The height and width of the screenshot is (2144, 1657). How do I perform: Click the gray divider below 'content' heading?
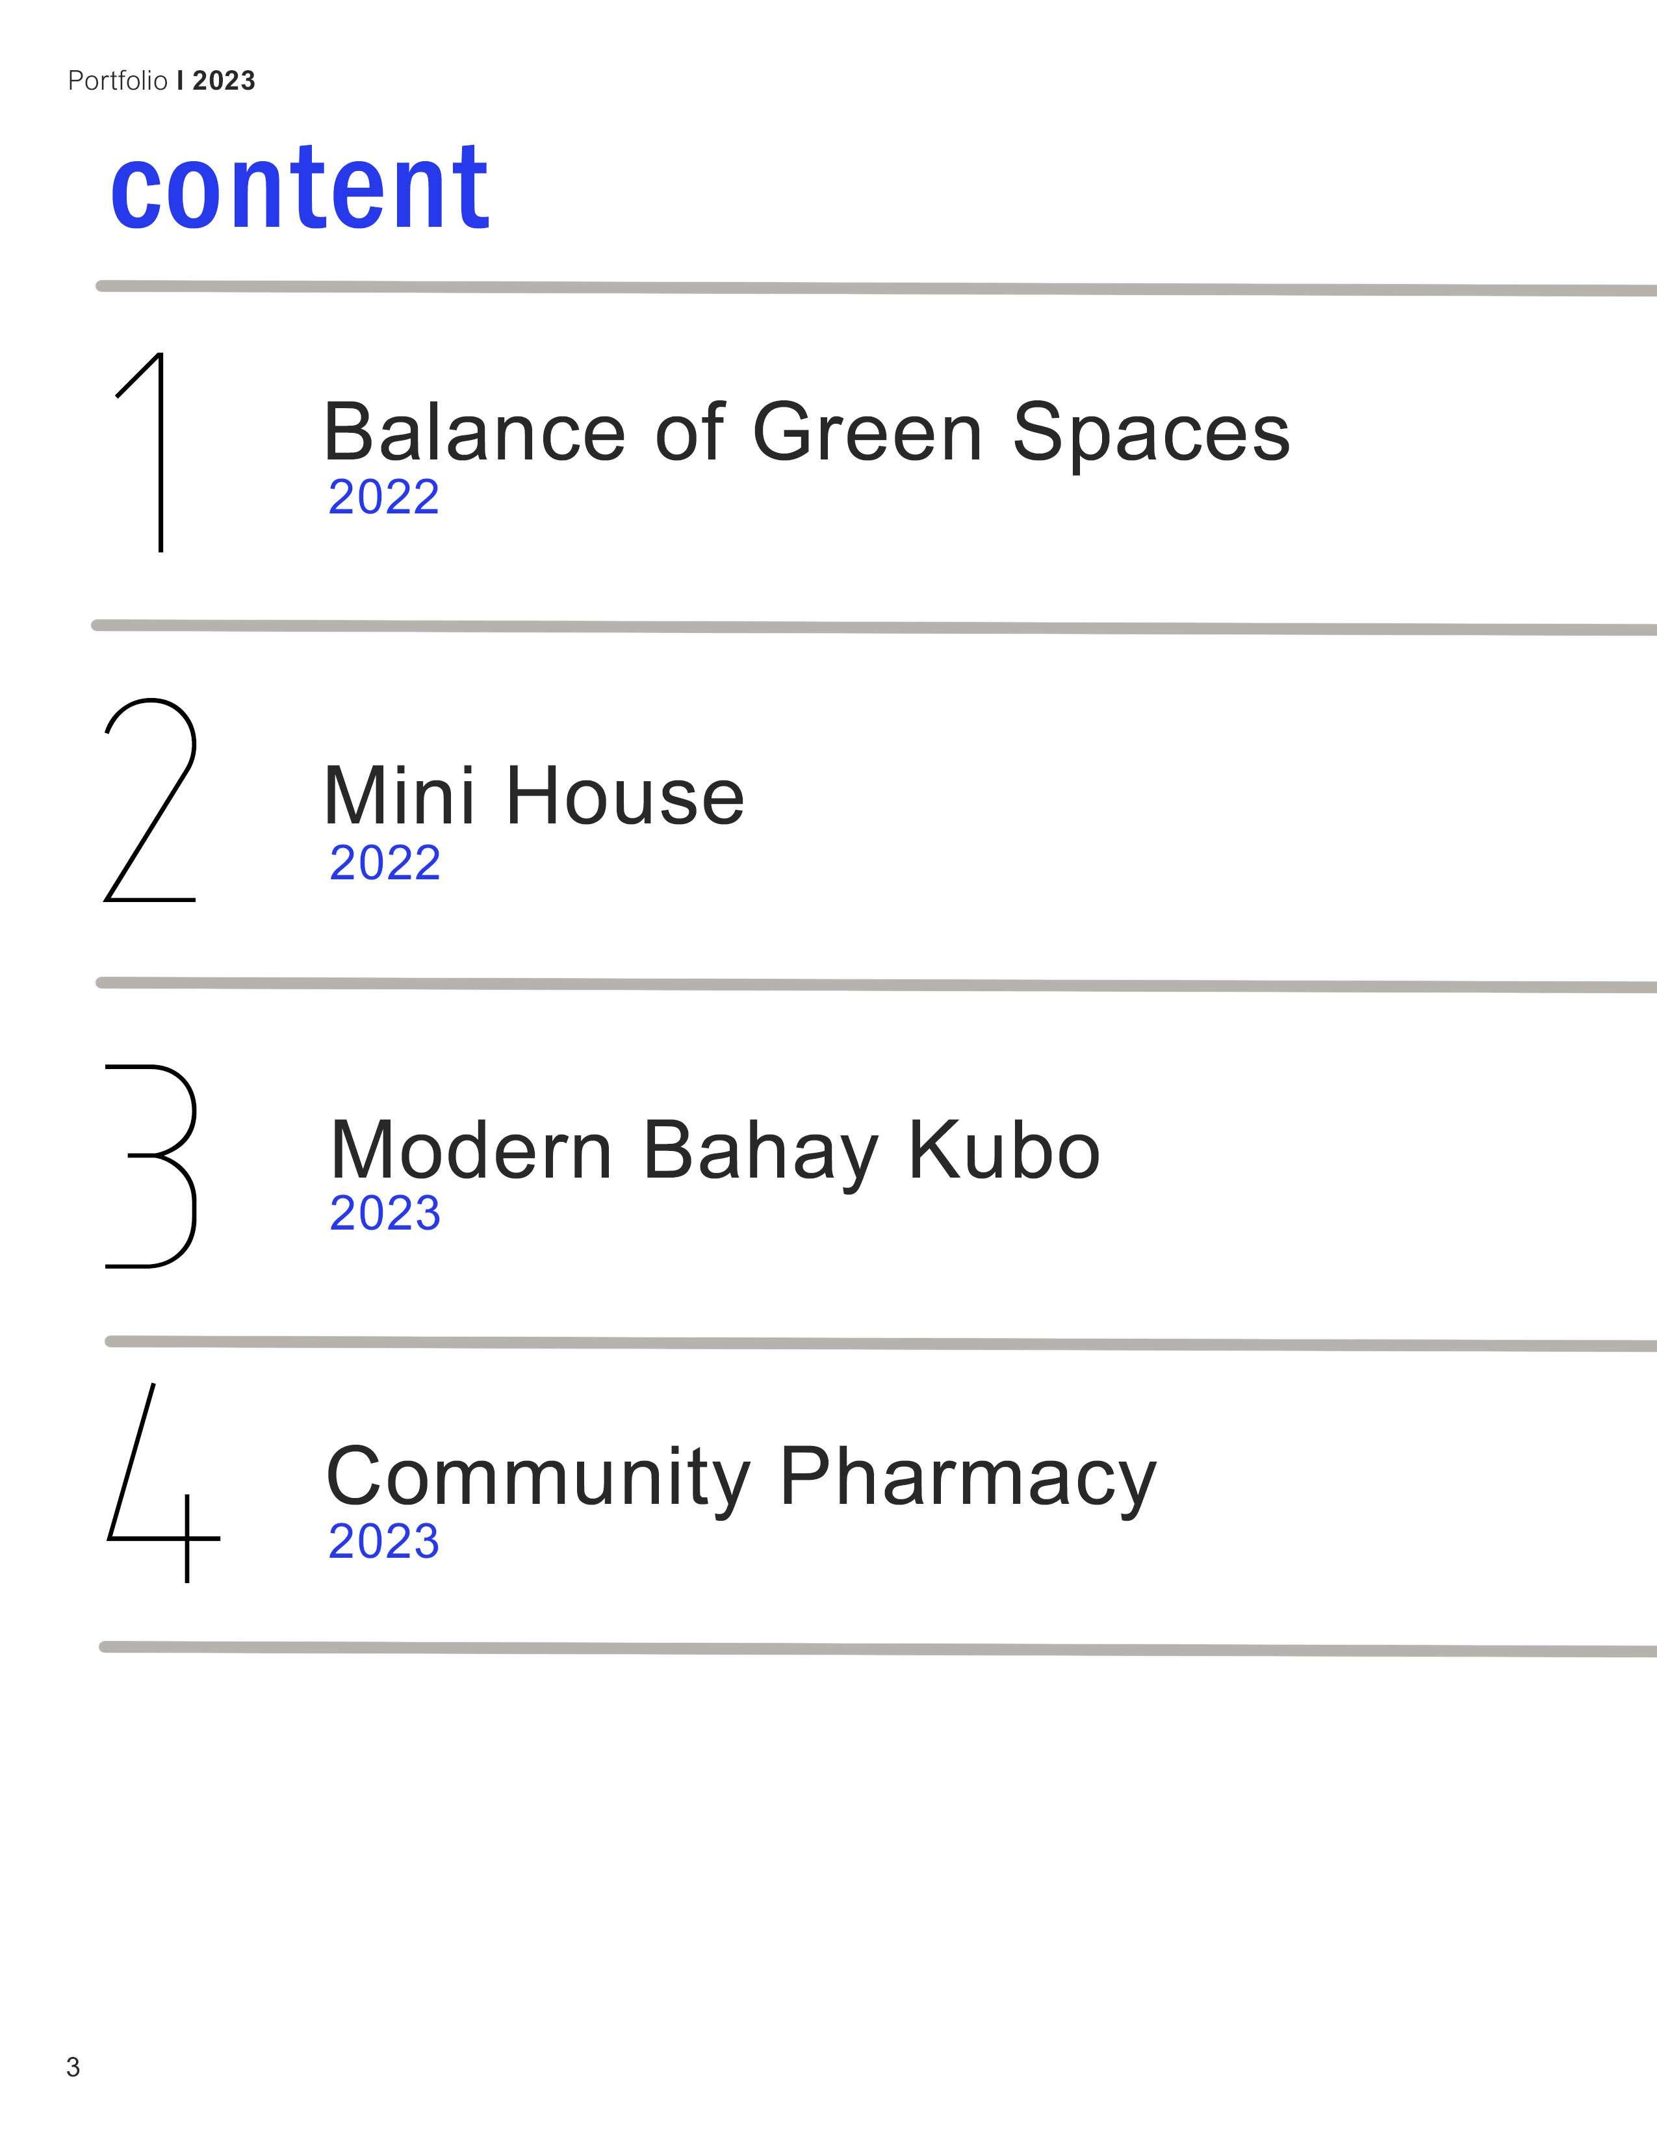click(x=876, y=288)
